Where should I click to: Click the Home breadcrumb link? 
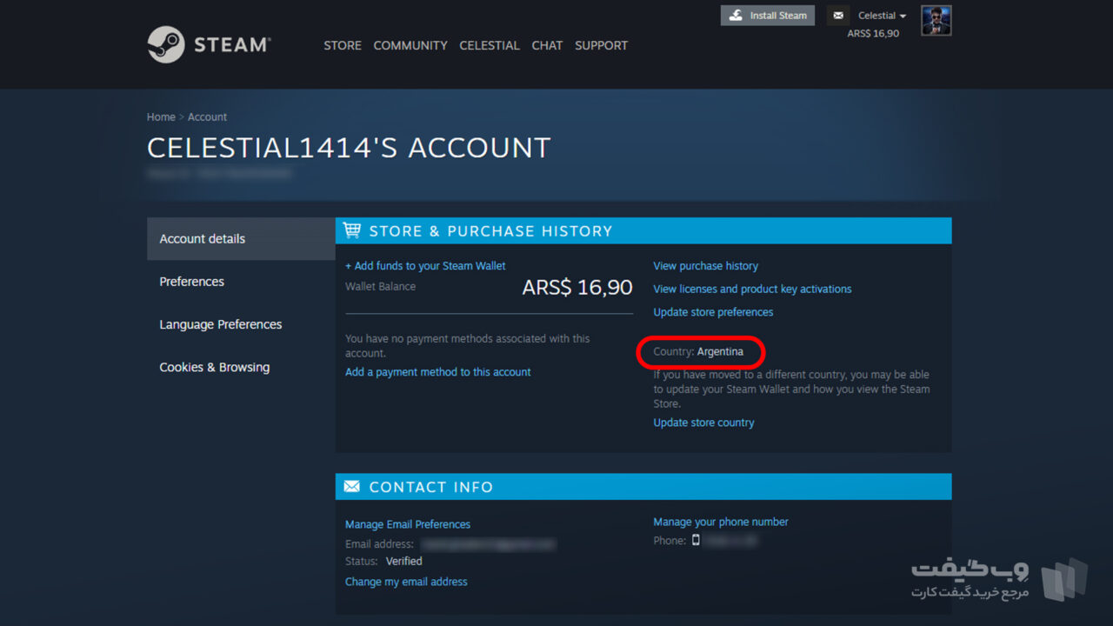tap(161, 117)
